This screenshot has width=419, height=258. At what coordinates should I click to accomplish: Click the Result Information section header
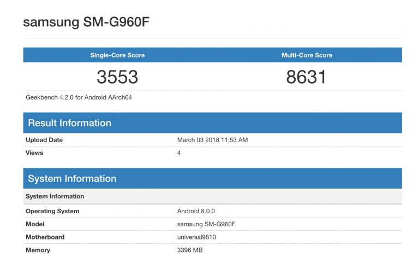pyautogui.click(x=212, y=123)
